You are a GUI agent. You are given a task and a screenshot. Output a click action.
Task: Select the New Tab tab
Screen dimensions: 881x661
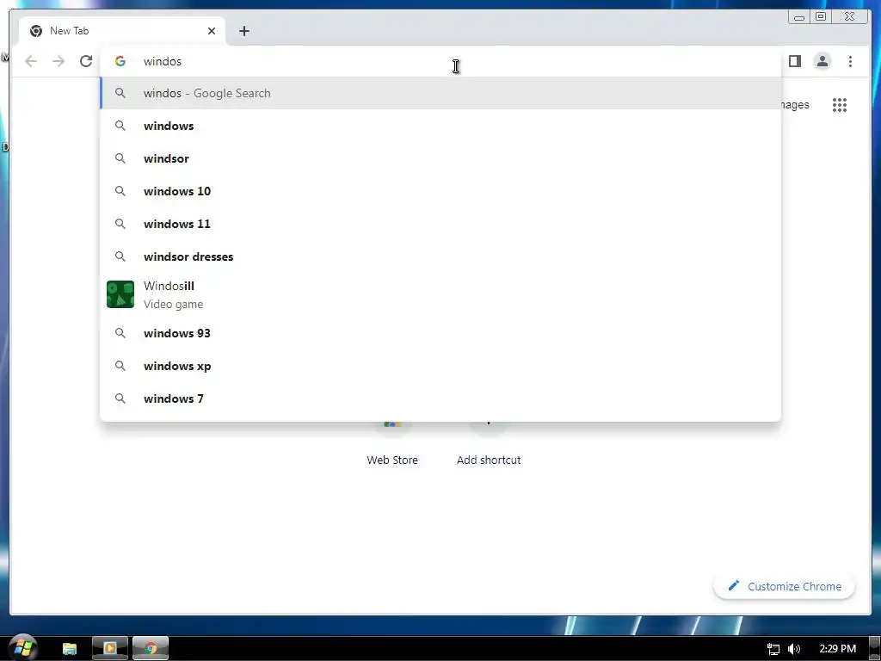[122, 31]
